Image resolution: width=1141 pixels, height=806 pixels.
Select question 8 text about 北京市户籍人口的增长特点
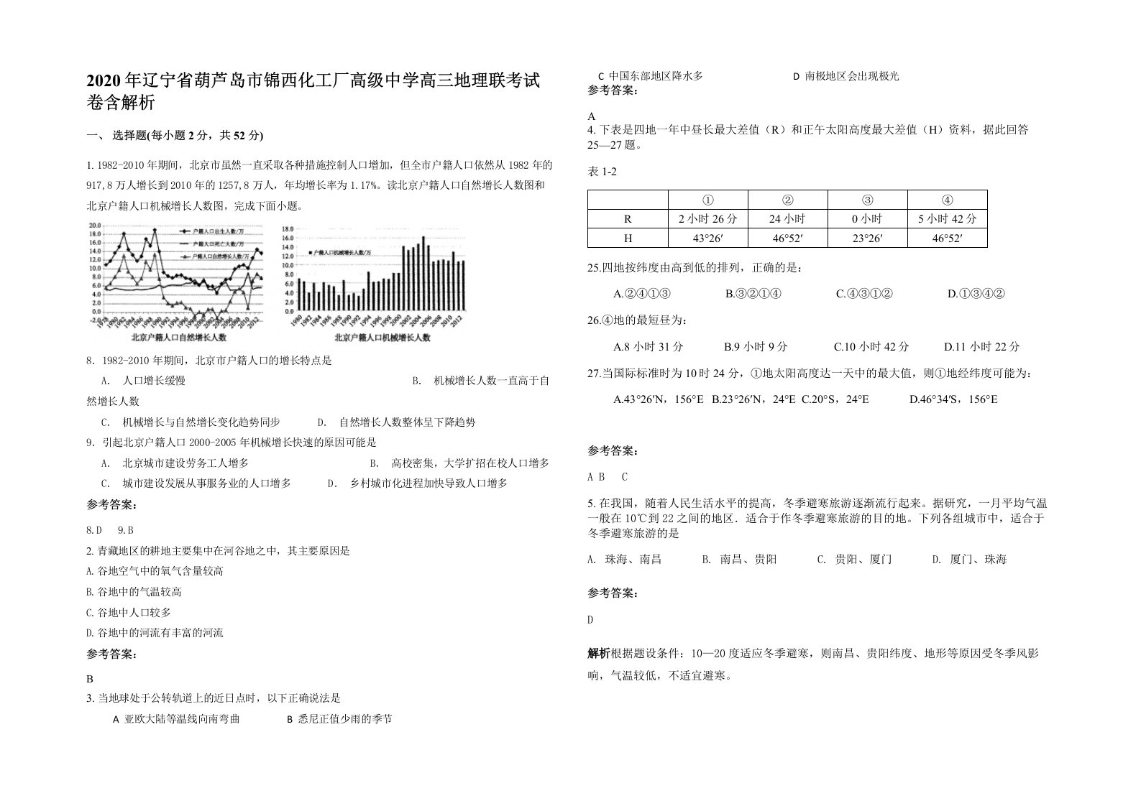point(209,361)
